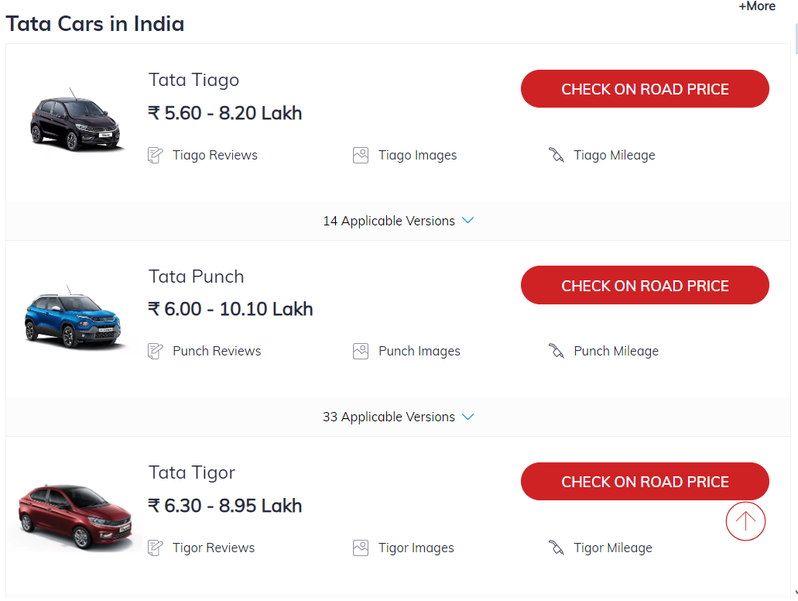Click the Punch Mileage fuel nozzle icon
The image size is (798, 601).
click(x=556, y=351)
